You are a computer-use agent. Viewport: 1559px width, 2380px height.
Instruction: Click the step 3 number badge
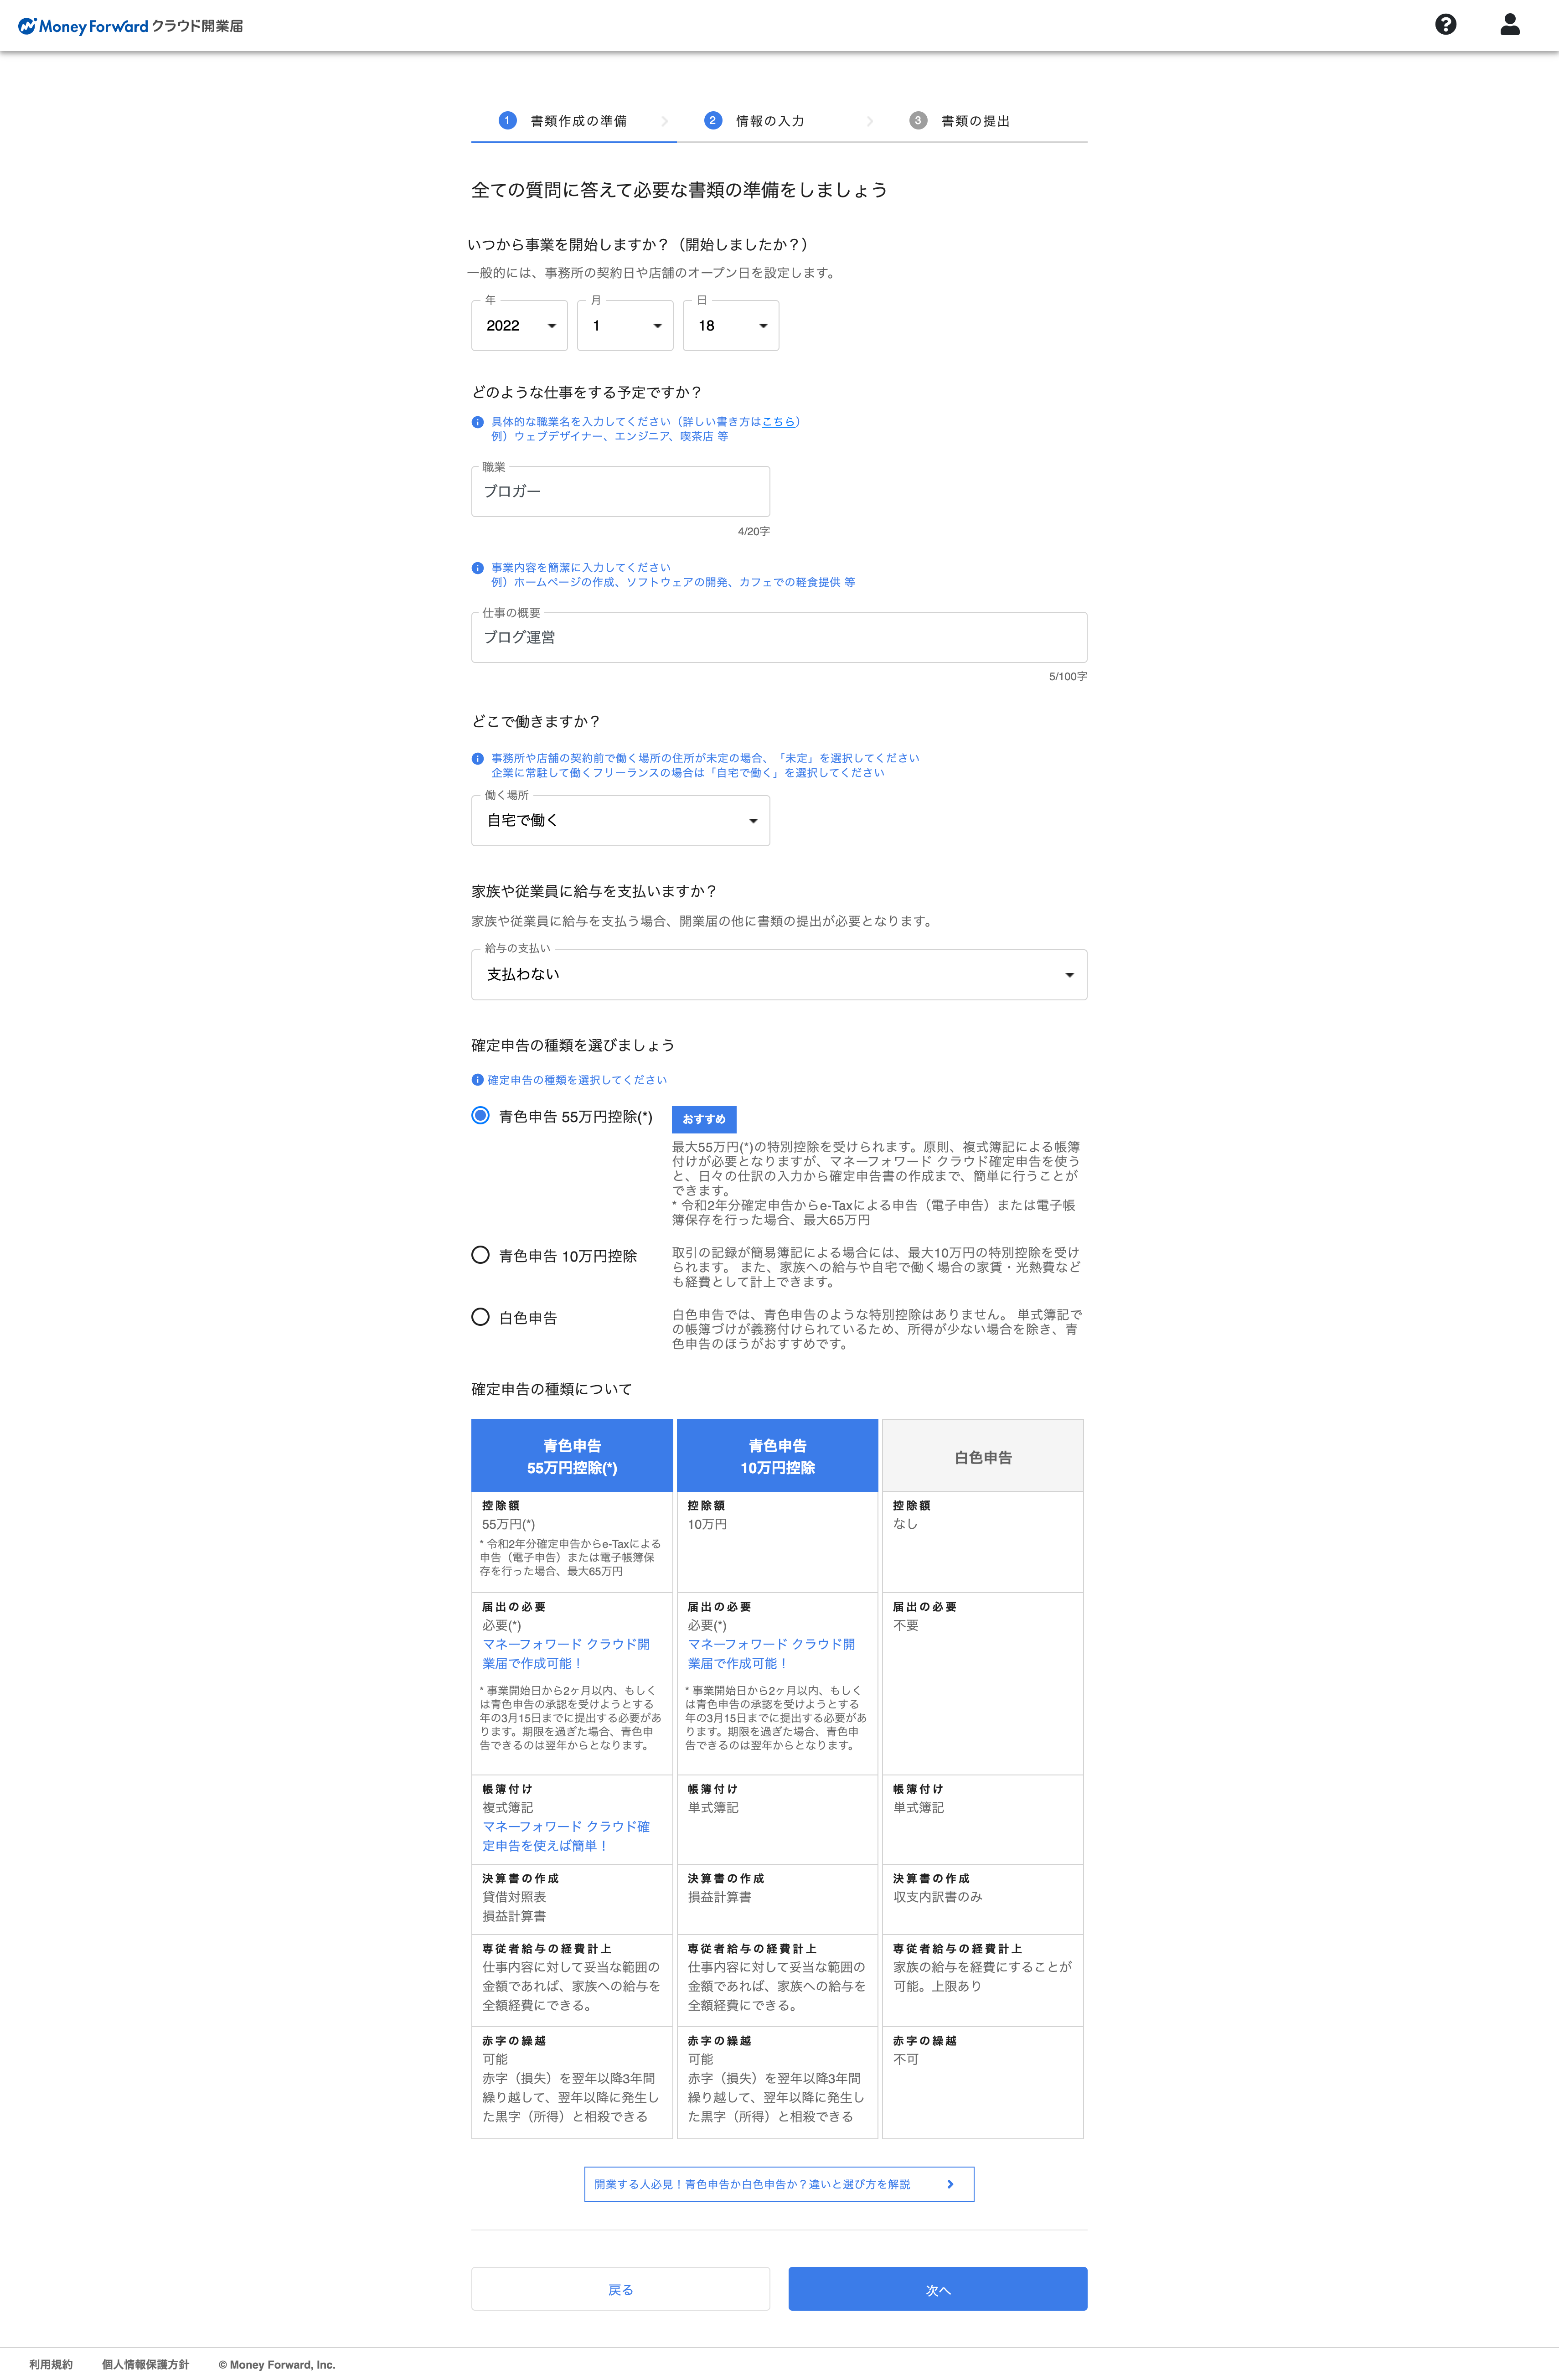[918, 120]
